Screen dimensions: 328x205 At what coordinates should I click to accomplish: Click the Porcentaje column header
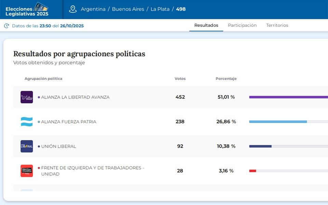coord(226,79)
